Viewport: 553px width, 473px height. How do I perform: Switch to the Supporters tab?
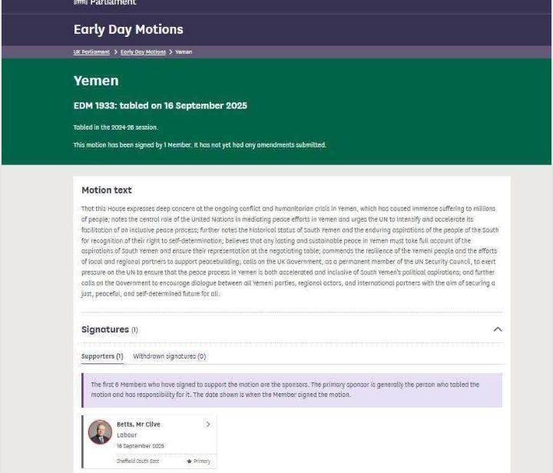[x=102, y=356]
